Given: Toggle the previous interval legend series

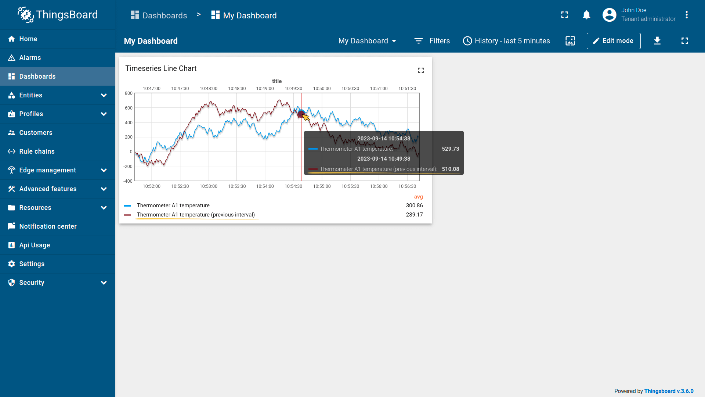Looking at the screenshot, I should 195,215.
